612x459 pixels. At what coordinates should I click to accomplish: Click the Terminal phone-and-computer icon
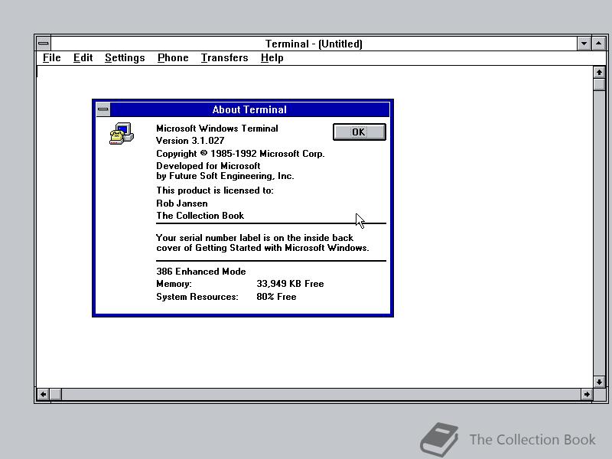122,133
